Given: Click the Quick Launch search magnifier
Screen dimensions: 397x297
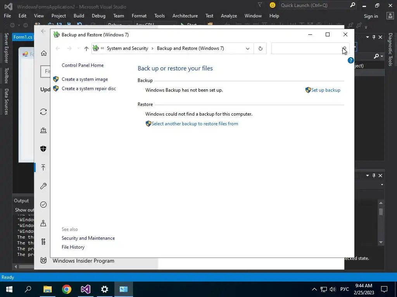Looking at the screenshot, I should (352, 5).
